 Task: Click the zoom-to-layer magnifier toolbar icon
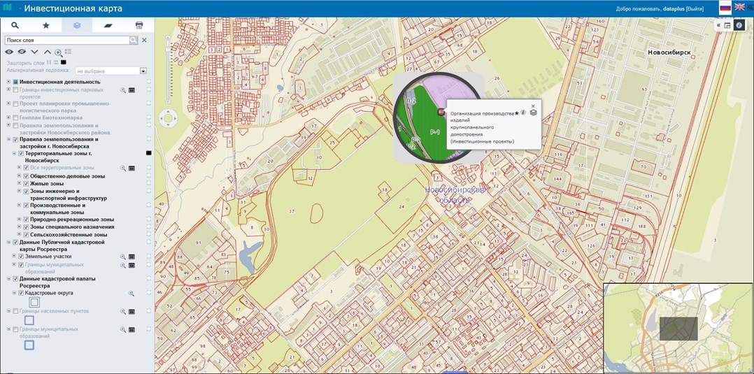pyautogui.click(x=59, y=52)
